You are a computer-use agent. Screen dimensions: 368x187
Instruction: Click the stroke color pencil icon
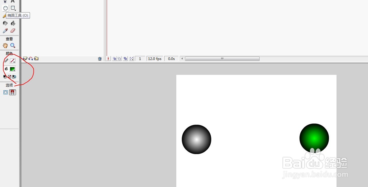click(6, 61)
